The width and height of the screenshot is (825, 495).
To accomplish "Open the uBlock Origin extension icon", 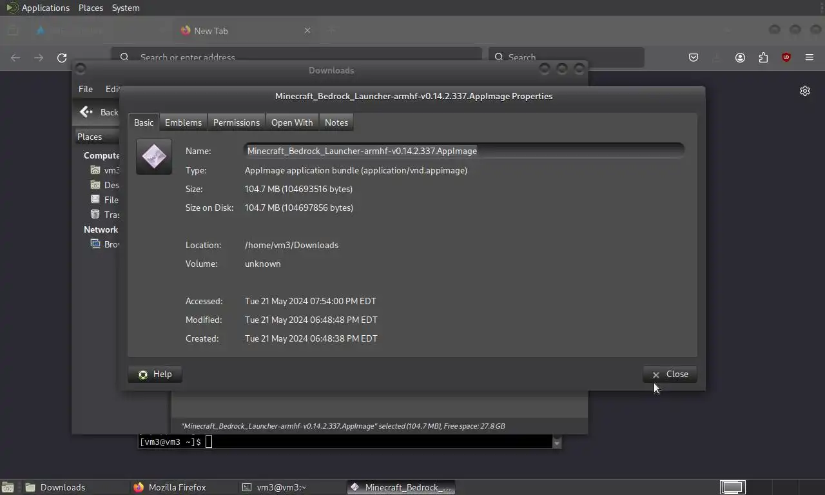I will 786,57.
